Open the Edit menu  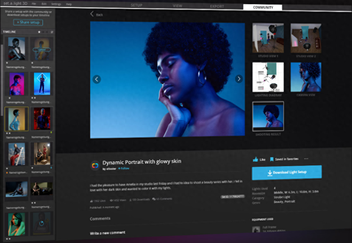coord(44,4)
